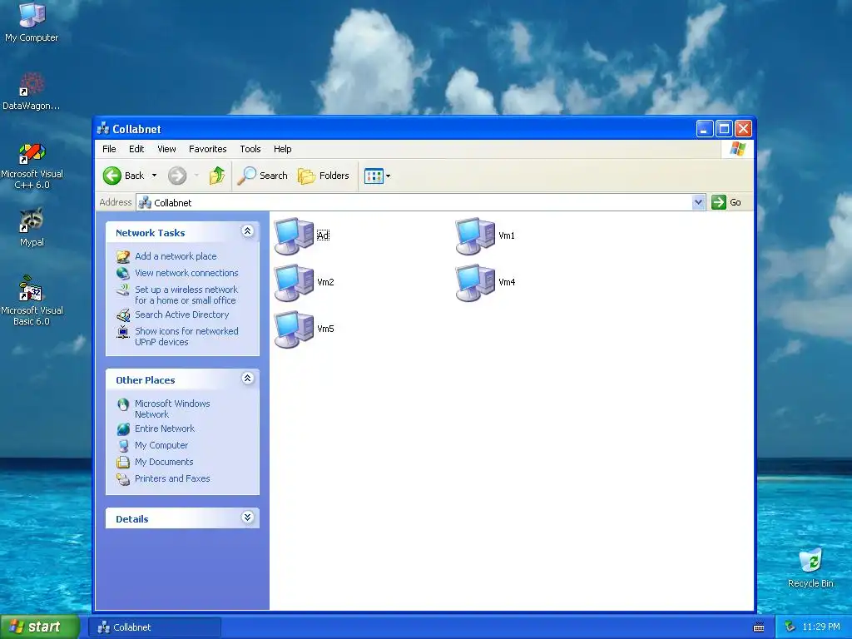Select the Vm2 computer icon
The image size is (852, 639).
point(294,283)
